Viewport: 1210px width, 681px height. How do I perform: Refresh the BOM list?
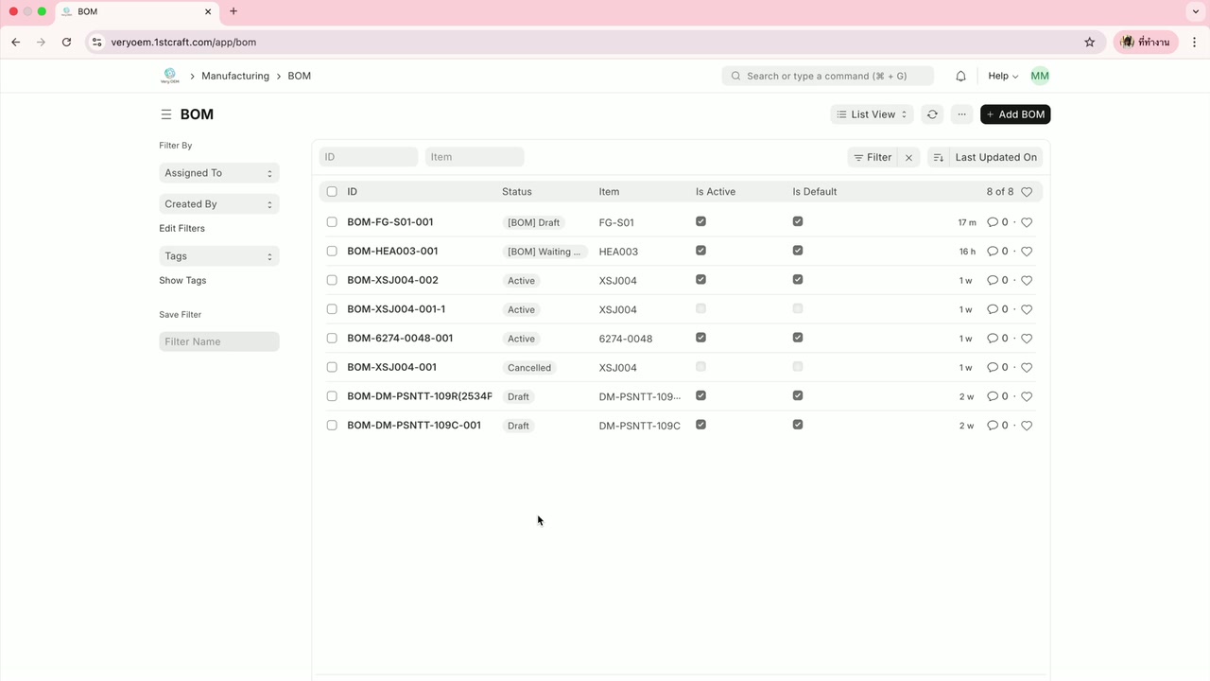coord(932,114)
